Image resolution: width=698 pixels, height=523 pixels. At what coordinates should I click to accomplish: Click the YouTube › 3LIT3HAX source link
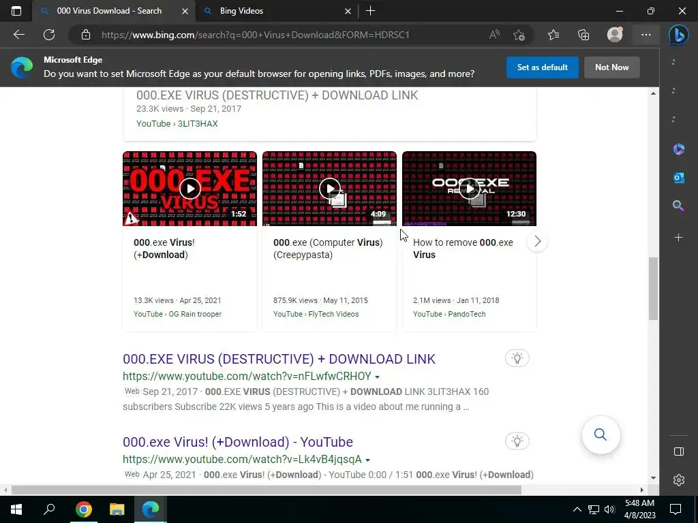tap(177, 124)
